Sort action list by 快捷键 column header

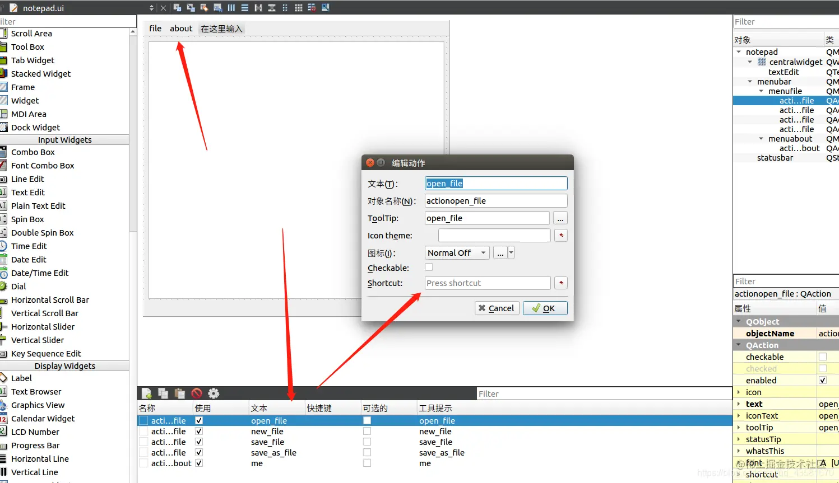333,408
